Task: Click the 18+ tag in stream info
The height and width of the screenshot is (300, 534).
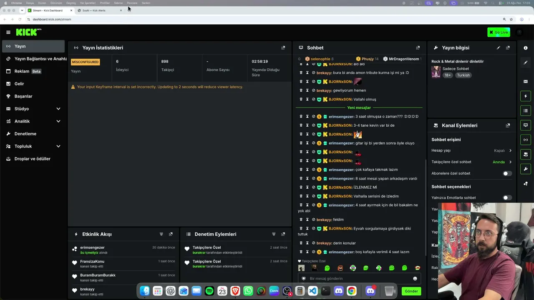Action: coord(448,75)
